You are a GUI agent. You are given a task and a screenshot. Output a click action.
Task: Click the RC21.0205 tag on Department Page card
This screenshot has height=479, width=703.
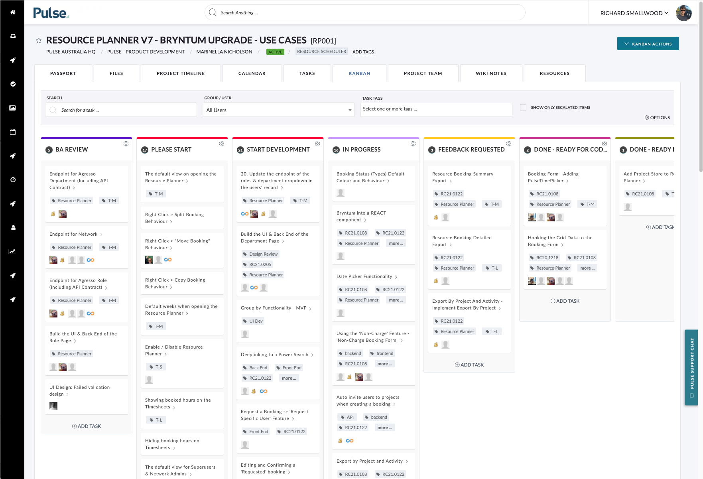(257, 264)
